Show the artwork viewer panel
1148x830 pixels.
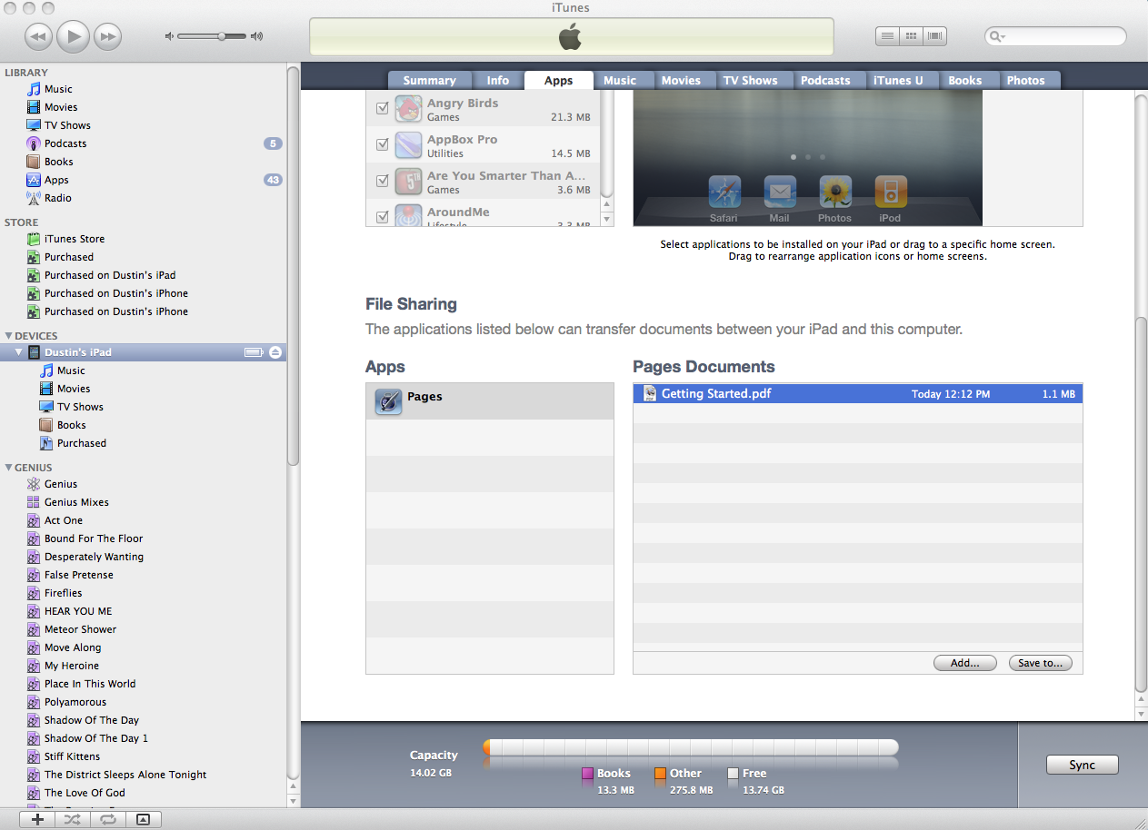143,819
